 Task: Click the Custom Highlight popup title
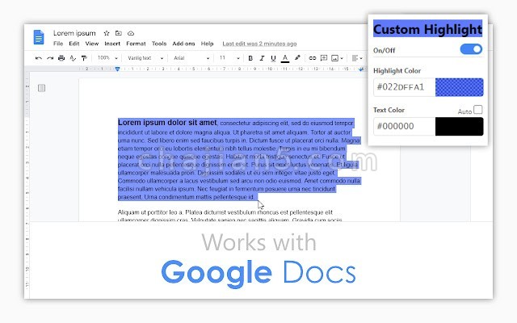pos(427,29)
